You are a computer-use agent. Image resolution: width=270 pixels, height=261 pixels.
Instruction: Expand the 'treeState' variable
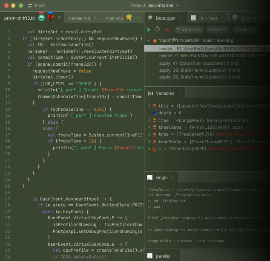[x=149, y=141]
